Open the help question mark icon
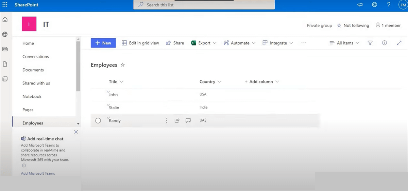The height and width of the screenshot is (191, 408). point(389,5)
